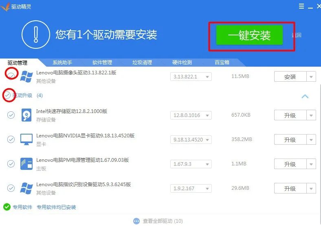The width and height of the screenshot is (321, 226).
Task: Click the 29.6MB size value
Action: [240, 188]
